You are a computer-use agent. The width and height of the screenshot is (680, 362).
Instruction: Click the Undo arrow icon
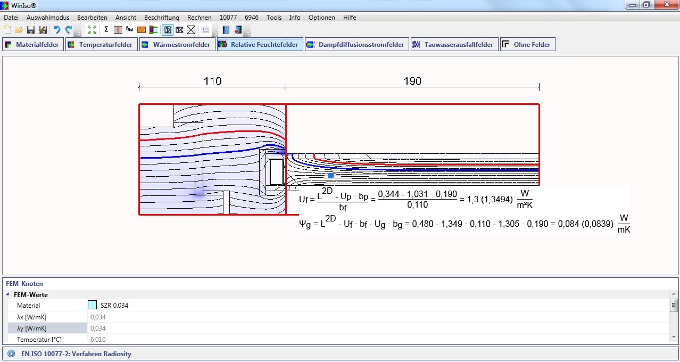[56, 30]
